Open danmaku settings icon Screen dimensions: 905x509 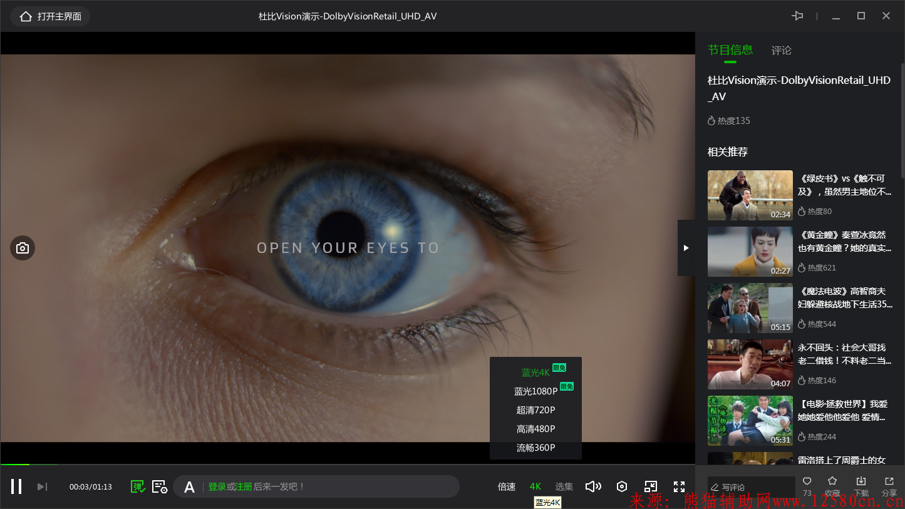160,486
